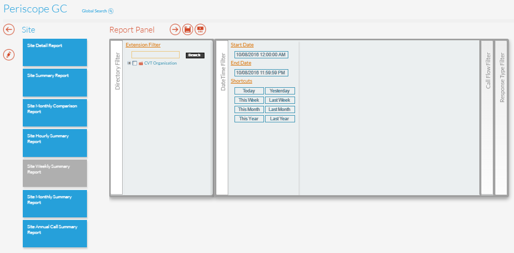This screenshot has height=253, width=514.
Task: Click the Site heading text
Action: [28, 30]
